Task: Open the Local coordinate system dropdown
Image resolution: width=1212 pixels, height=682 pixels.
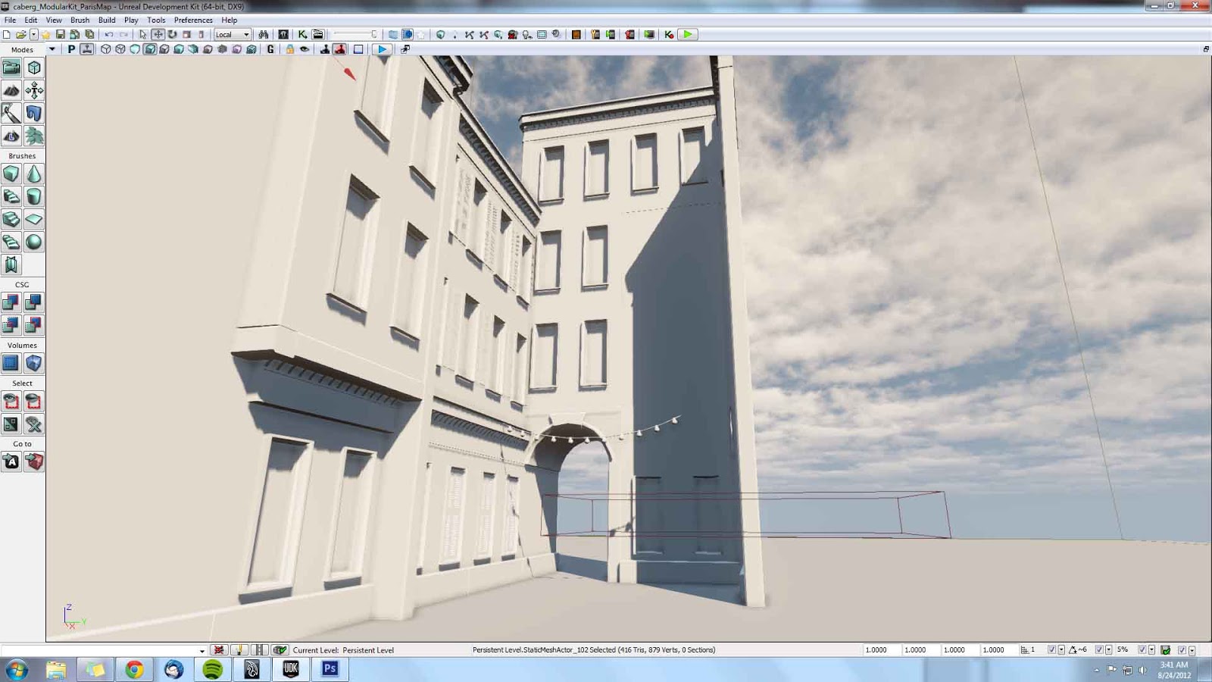Action: point(233,34)
